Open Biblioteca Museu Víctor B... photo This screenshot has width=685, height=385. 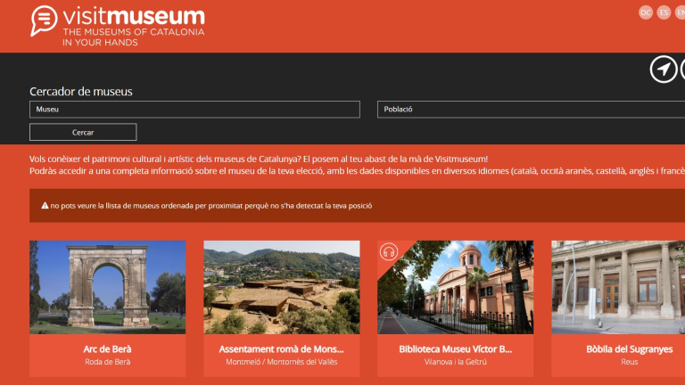455,287
